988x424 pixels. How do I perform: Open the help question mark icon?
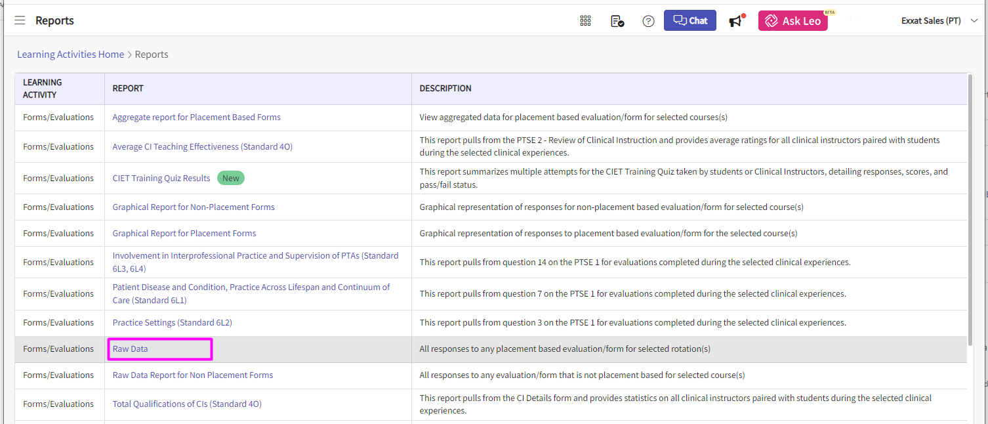pos(648,21)
